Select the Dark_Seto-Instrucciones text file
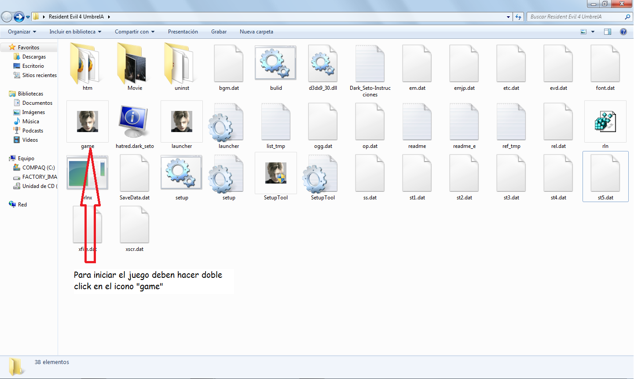This screenshot has width=634, height=379. click(x=370, y=70)
